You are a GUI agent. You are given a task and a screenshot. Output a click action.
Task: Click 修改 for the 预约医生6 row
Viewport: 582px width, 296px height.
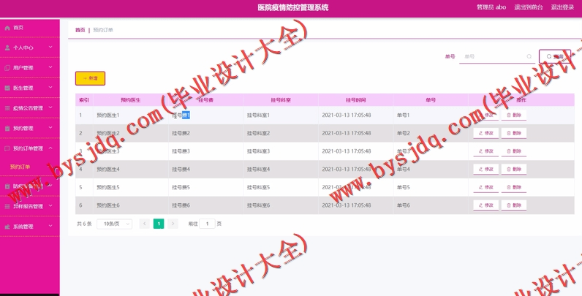click(x=486, y=205)
